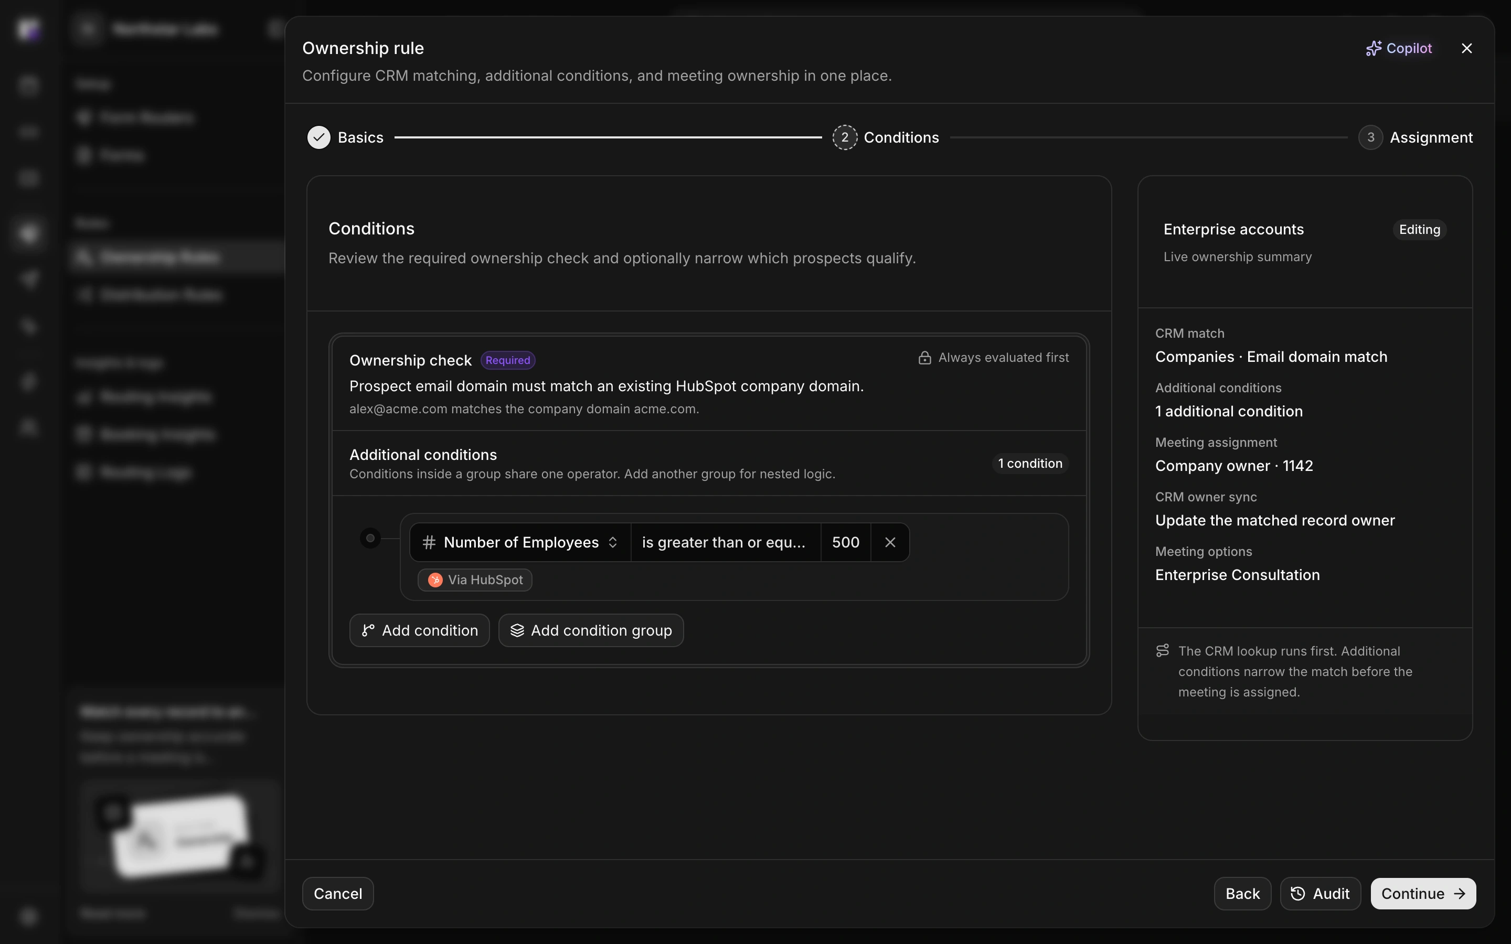Remove the Number of Employees condition

(x=890, y=542)
